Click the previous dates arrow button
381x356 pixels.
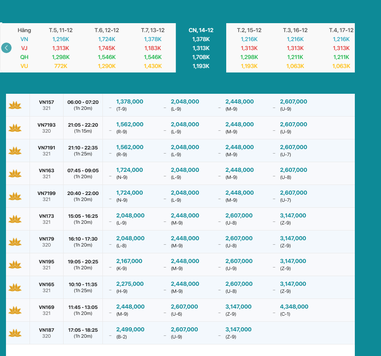[x=6, y=48]
